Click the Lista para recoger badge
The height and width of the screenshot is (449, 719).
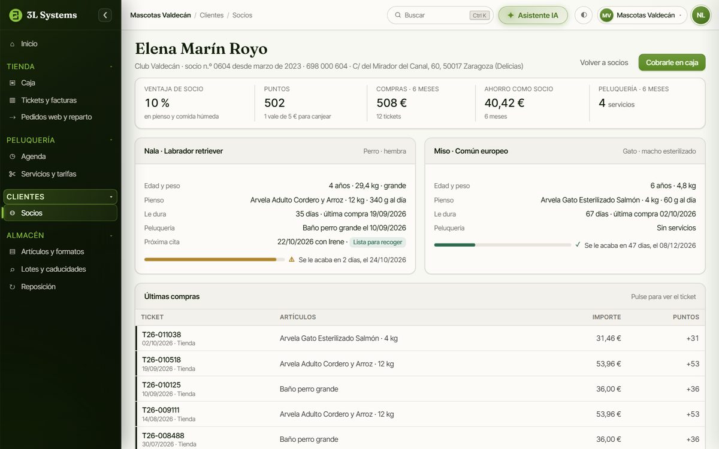coord(377,242)
